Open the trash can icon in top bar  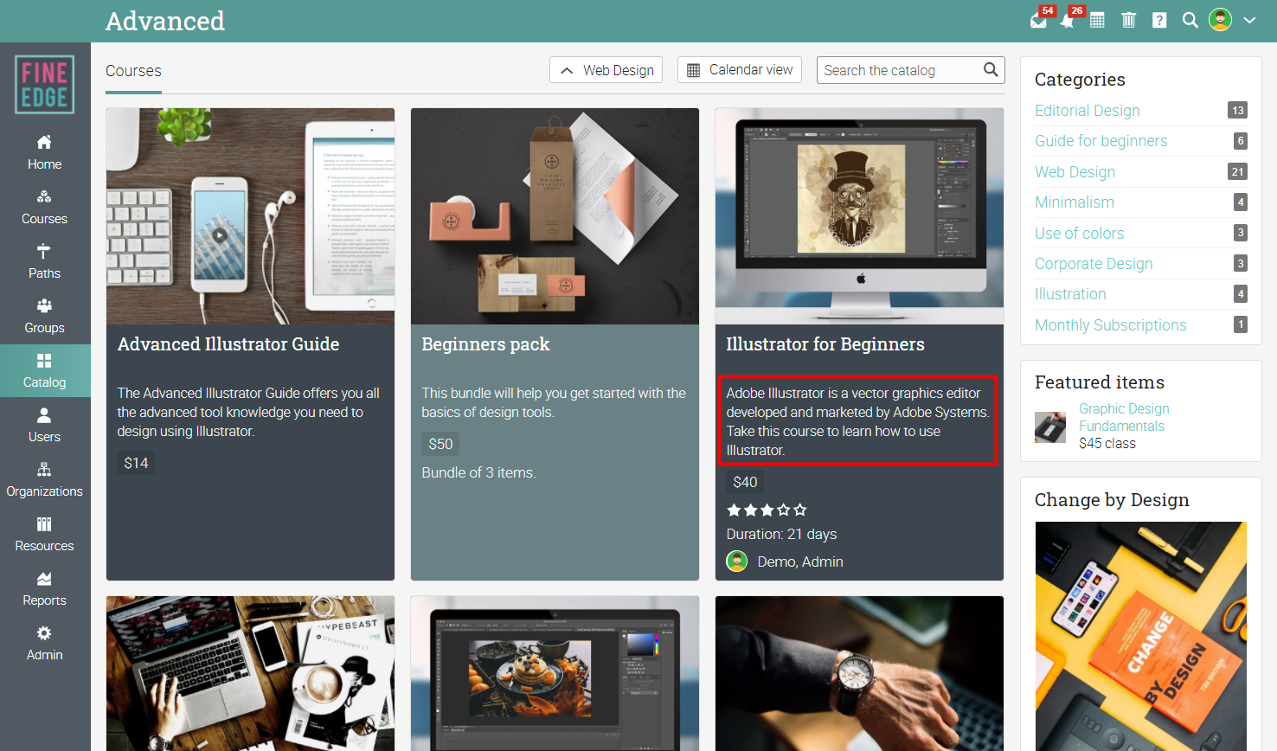coord(1128,20)
